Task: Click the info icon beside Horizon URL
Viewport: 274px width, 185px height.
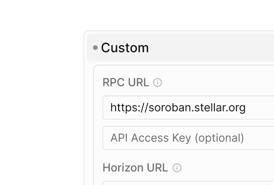Action: [x=177, y=168]
